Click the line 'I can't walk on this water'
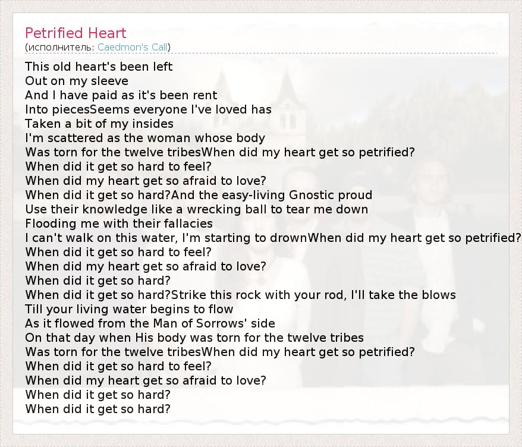The height and width of the screenshot is (447, 522). pos(131,238)
